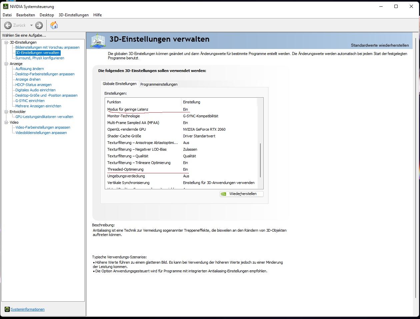The height and width of the screenshot is (319, 420).
Task: Select 3D-Einstellungen verwalten in tree
Action: point(37,53)
